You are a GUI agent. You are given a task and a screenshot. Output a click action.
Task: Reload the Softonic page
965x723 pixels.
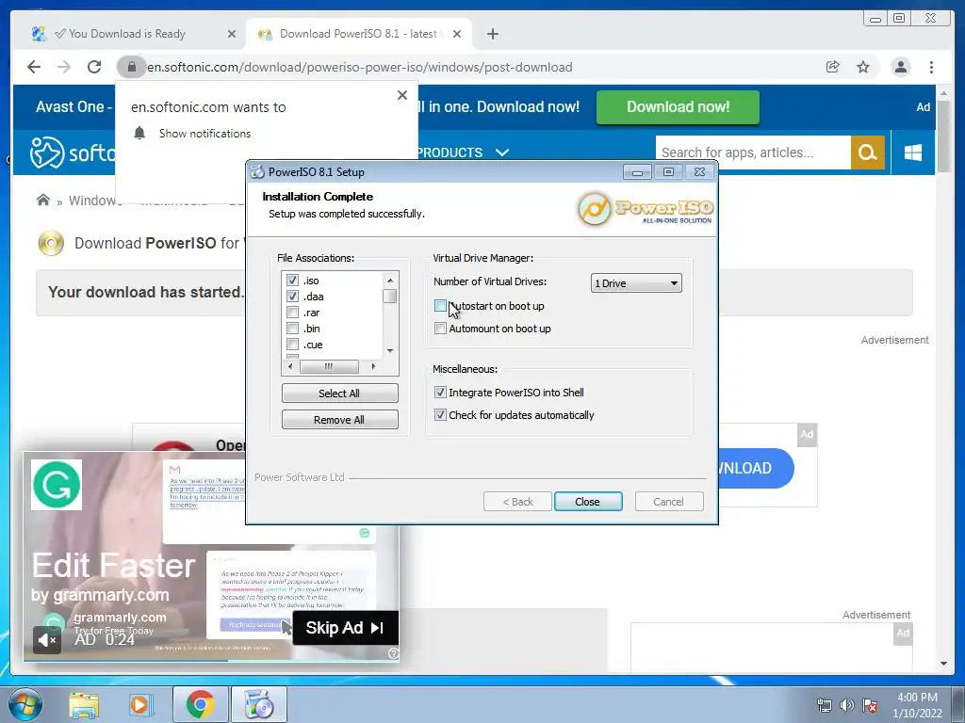[x=94, y=67]
